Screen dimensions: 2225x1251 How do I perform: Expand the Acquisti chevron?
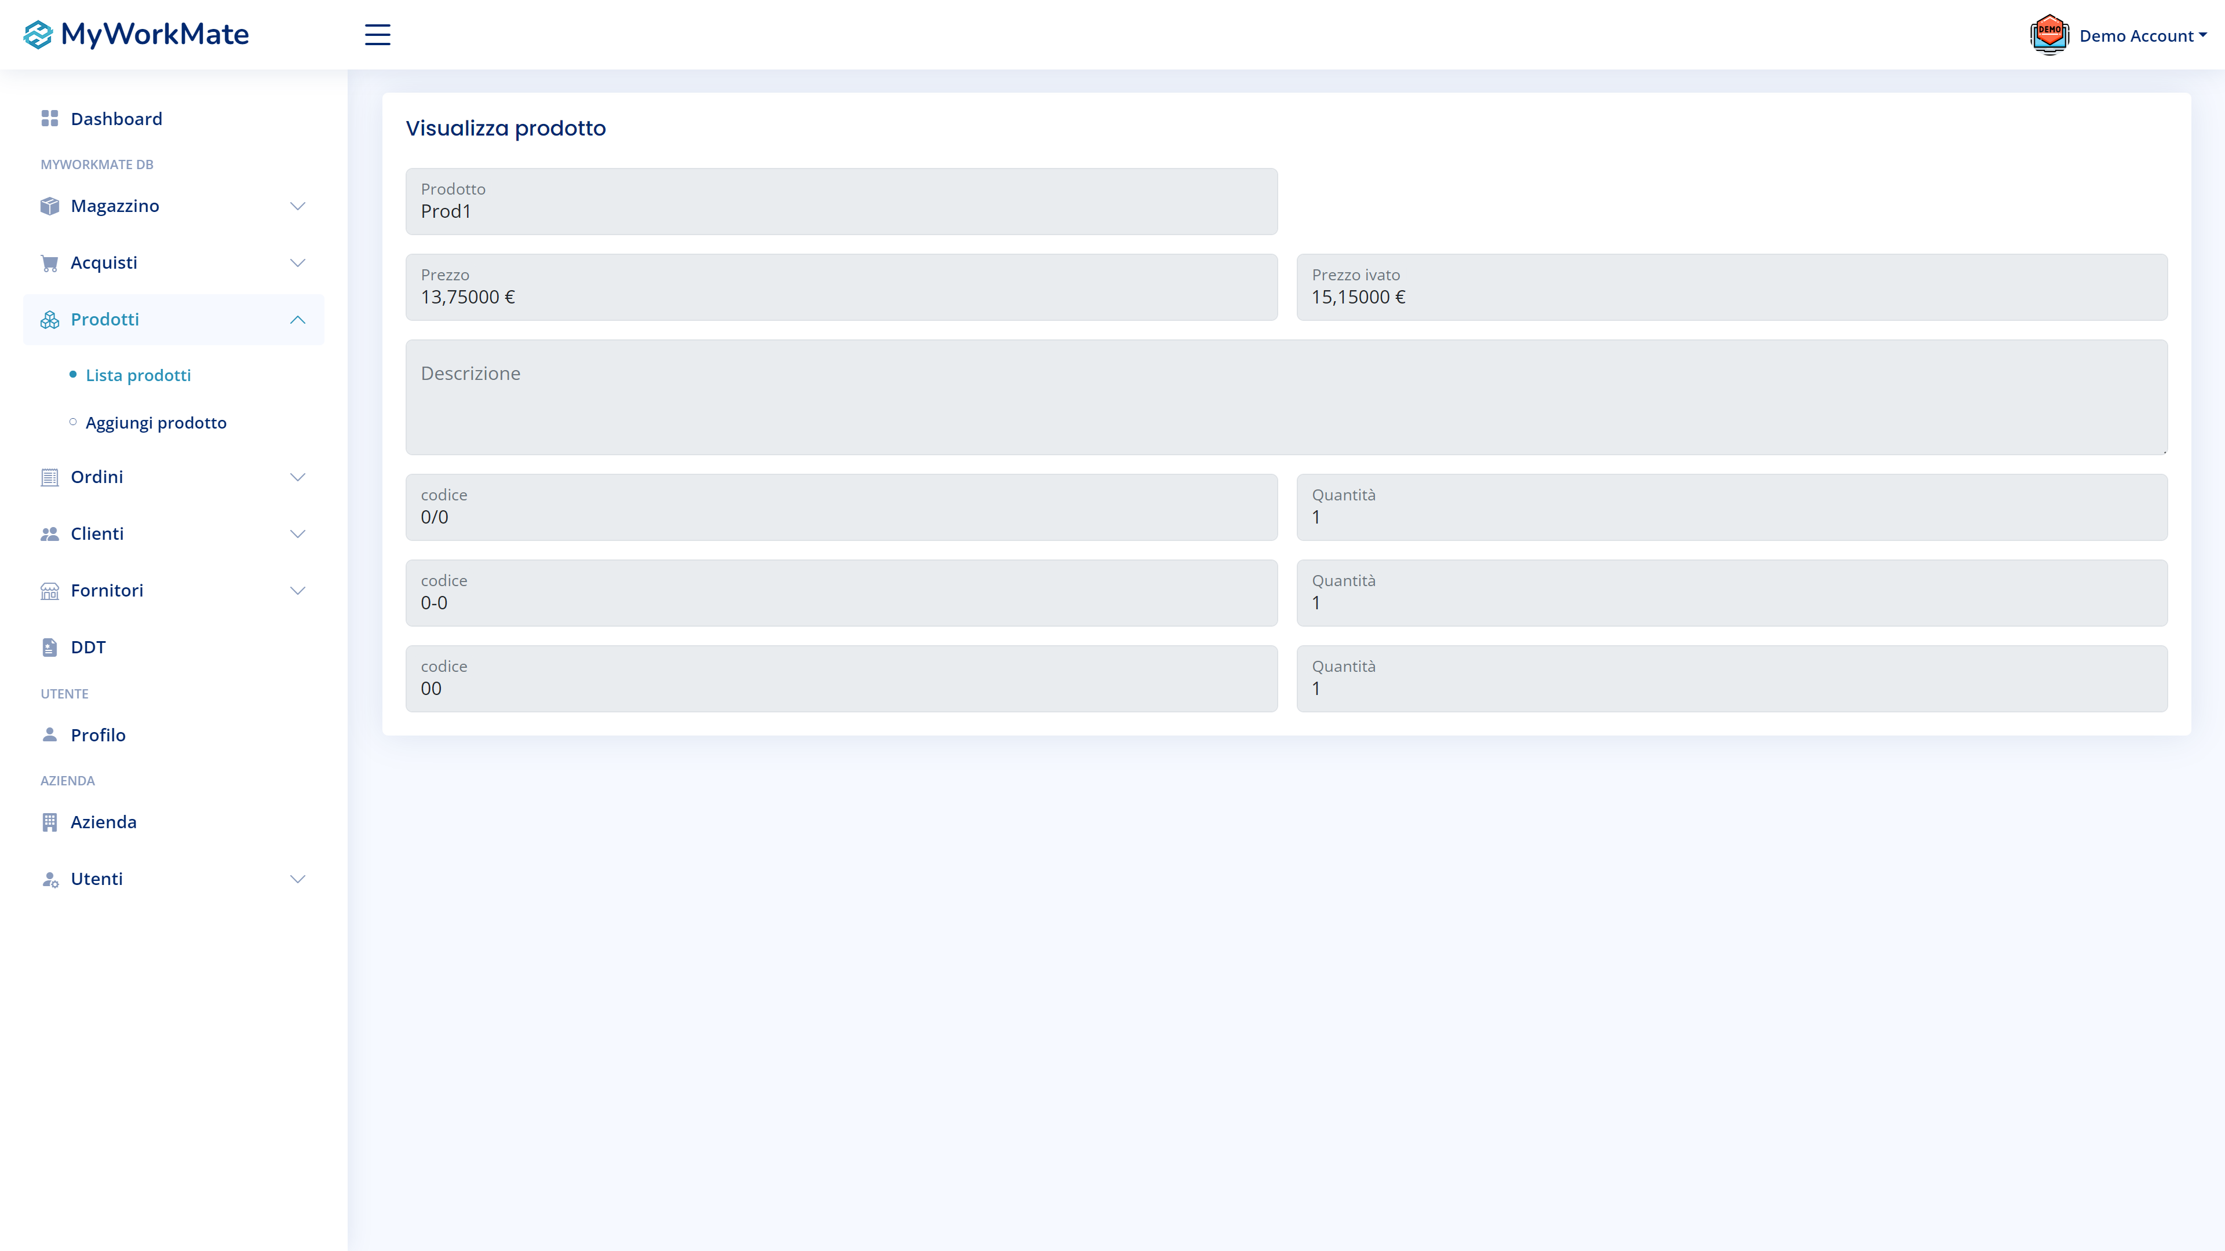click(x=297, y=262)
